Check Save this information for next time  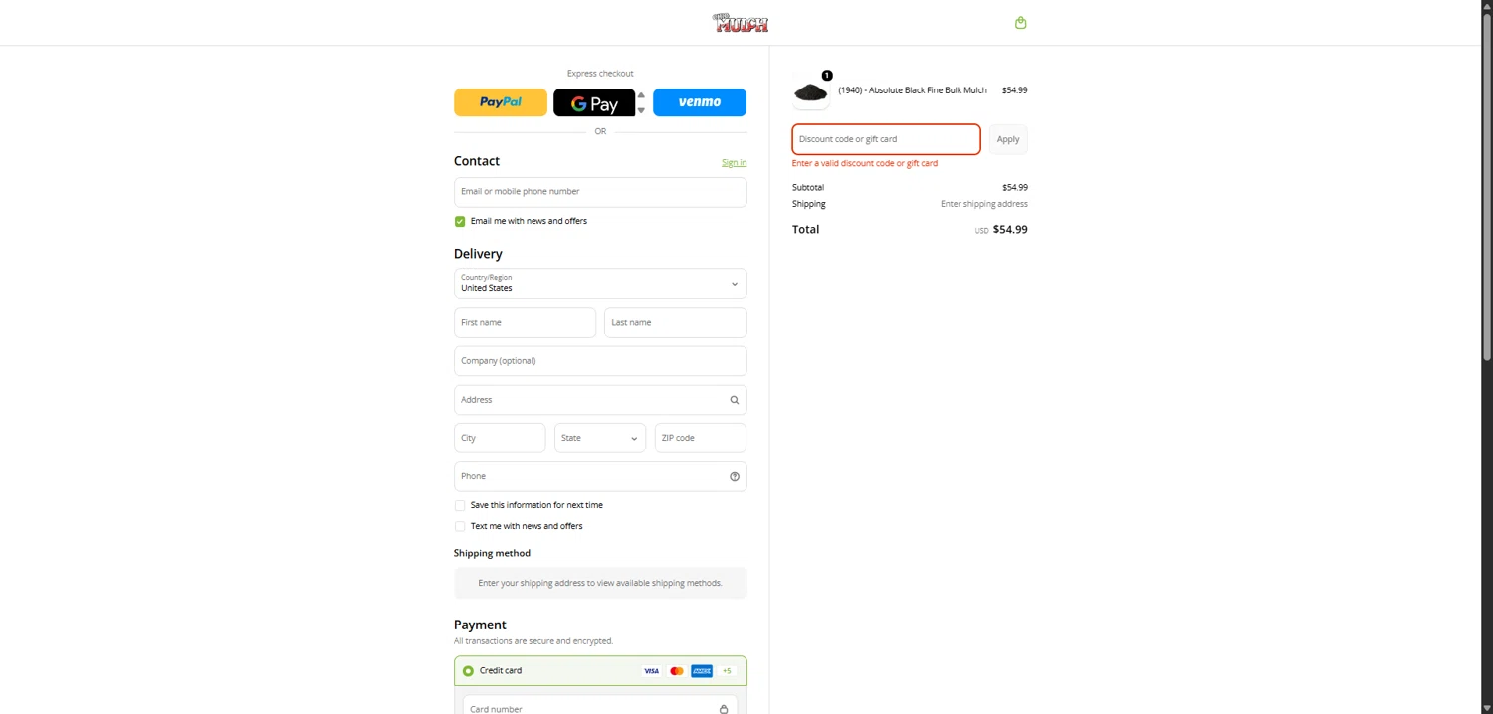tap(460, 505)
